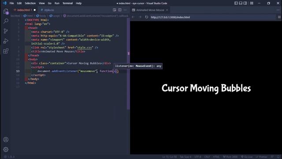Click line number 13 in the gutter
Viewport: 282px width, 159px height.
[x=18, y=71]
